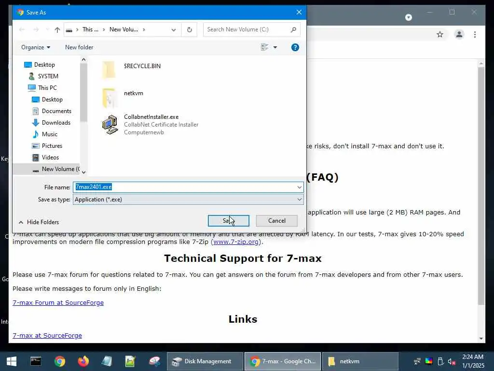The image size is (494, 371).
Task: Click 'New Volu...' breadcrumb segment
Action: [123, 29]
